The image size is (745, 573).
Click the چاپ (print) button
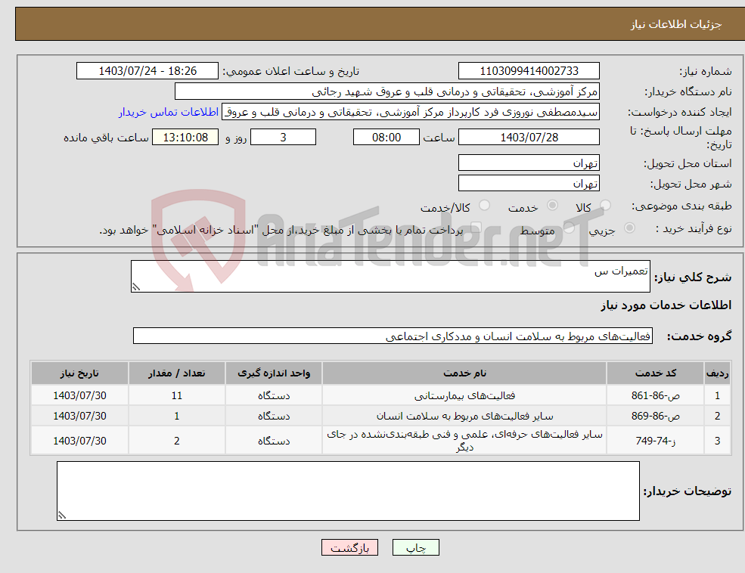[416, 547]
